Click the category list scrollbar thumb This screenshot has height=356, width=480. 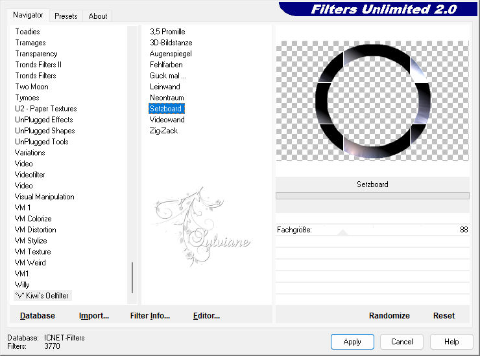coord(132,278)
